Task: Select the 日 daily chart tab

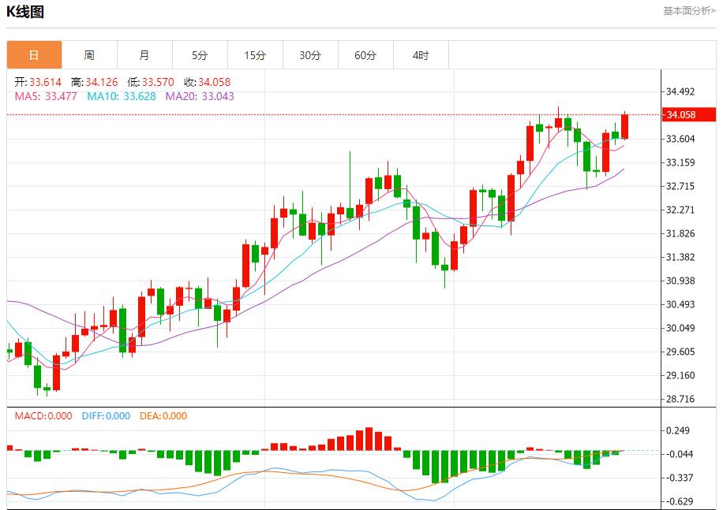Action: tap(34, 55)
